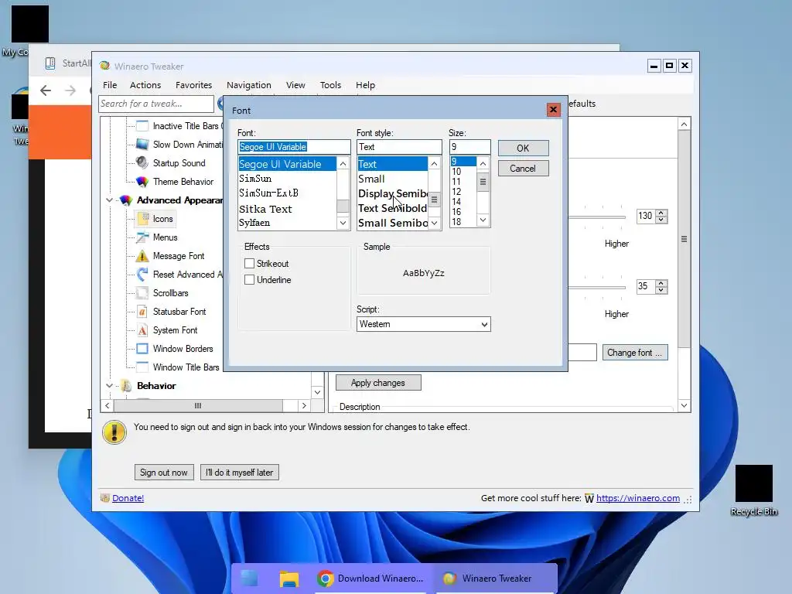Open the Tools menu
792x594 pixels.
tap(330, 85)
